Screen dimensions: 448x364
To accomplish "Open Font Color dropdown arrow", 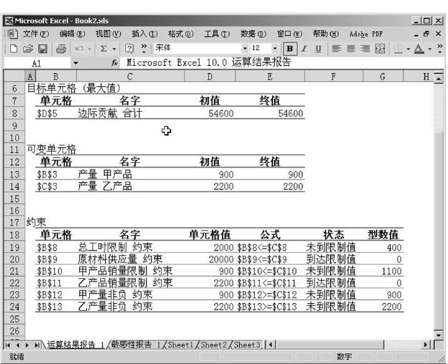I will (430, 49).
